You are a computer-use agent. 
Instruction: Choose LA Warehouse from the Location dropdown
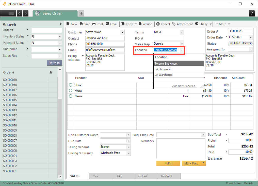[164, 75]
